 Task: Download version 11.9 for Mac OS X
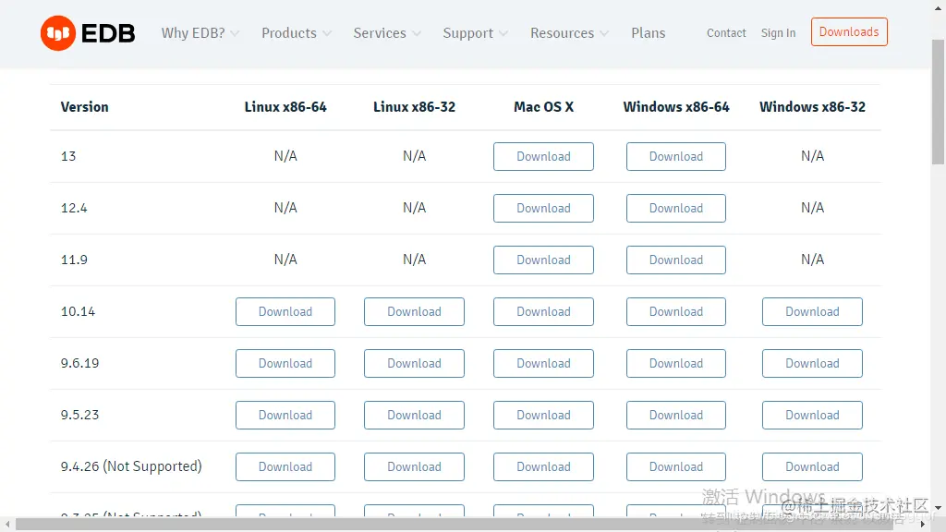(x=543, y=260)
